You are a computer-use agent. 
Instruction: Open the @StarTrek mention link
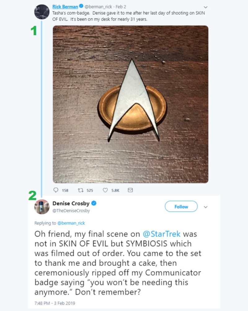[162, 234]
